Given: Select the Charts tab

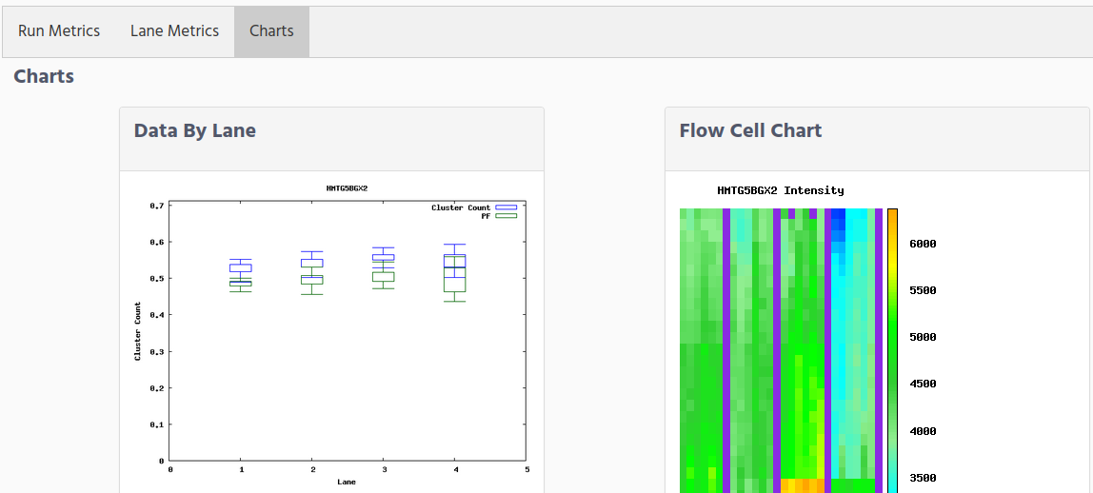Looking at the screenshot, I should (x=272, y=31).
